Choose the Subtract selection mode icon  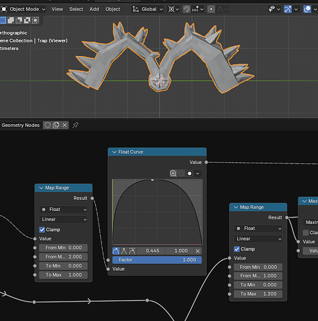[19, 21]
